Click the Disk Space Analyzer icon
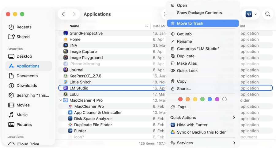The height and width of the screenshot is (148, 276). (x=70, y=118)
